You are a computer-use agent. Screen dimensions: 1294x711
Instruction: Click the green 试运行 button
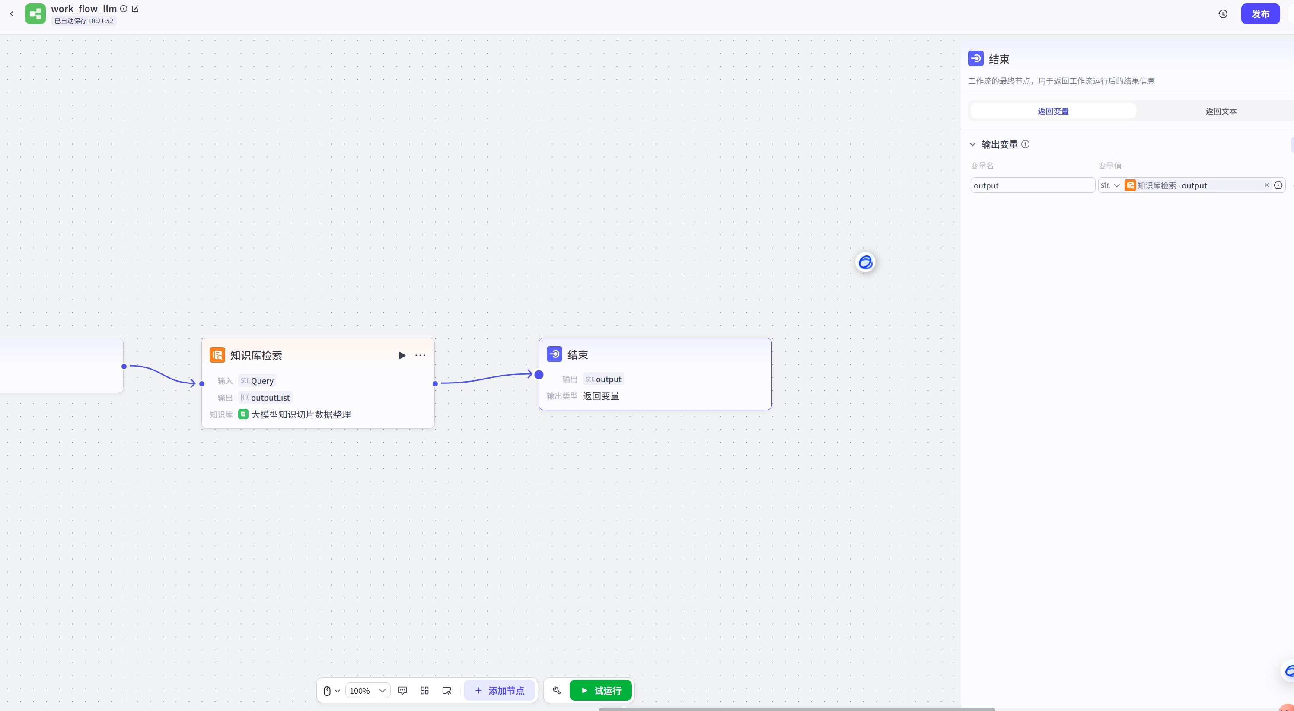[x=601, y=690]
